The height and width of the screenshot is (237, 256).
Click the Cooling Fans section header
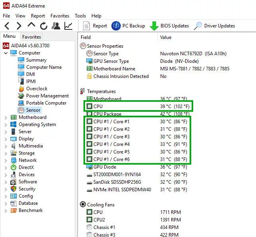[x=97, y=204]
